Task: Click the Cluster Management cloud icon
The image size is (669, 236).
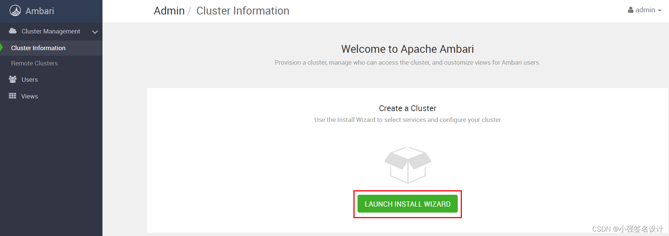Action: pos(13,31)
